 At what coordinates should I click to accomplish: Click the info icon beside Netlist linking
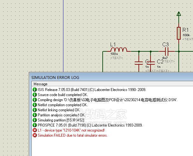(x=35, y=110)
